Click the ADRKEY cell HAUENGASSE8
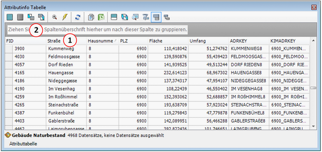Screen dimensions: 322x152 point(247,72)
